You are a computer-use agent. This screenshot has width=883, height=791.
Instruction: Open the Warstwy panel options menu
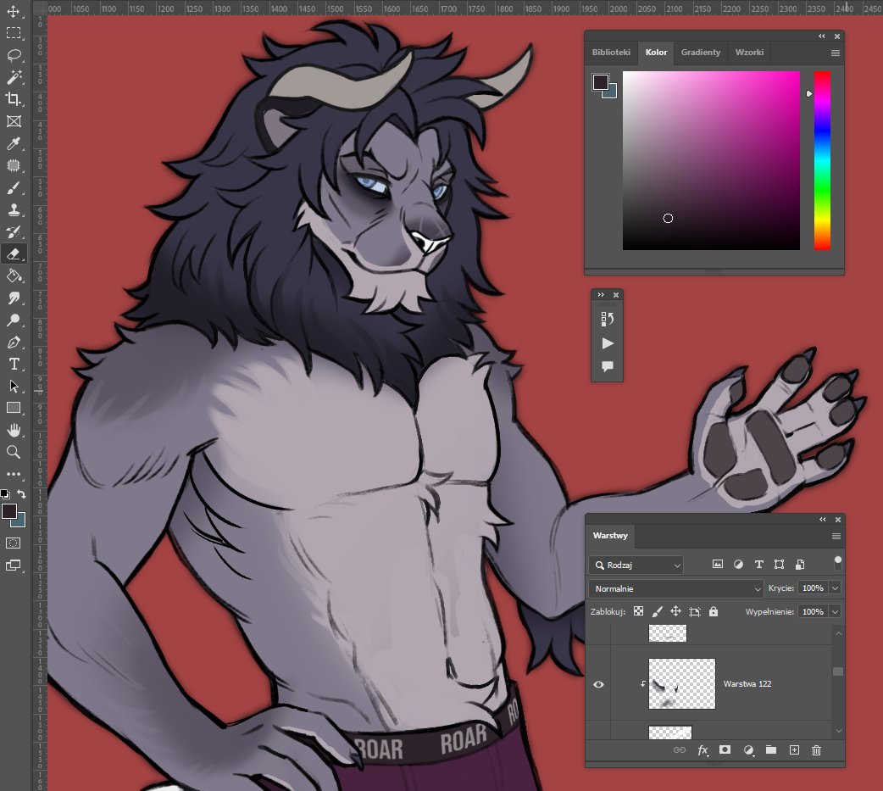pos(836,537)
